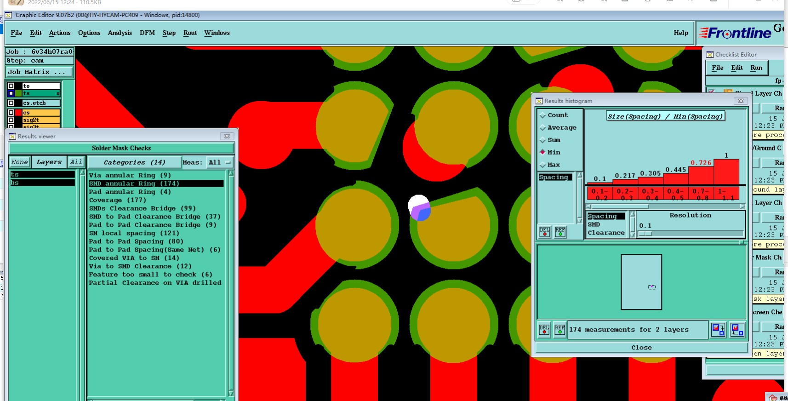
Task: Open the Actions menu
Action: click(60, 33)
